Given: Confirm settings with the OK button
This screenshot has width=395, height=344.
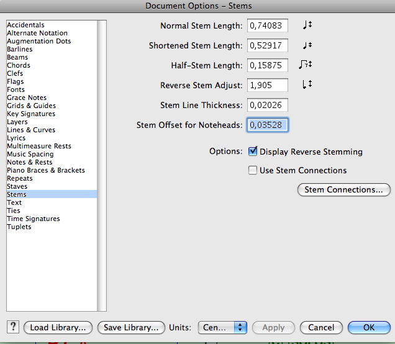Looking at the screenshot, I should (369, 327).
